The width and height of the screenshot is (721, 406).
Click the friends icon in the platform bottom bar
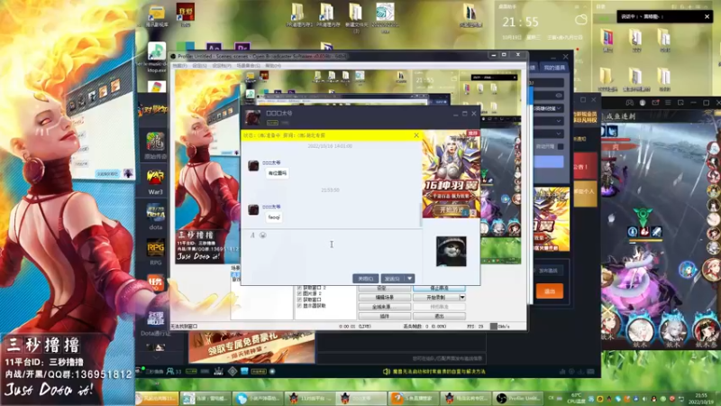click(x=170, y=371)
